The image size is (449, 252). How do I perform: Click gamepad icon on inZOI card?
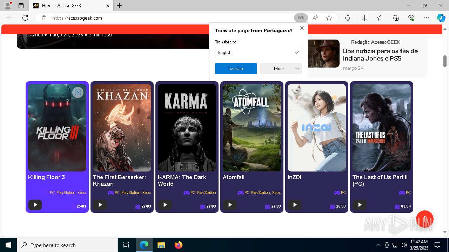(x=337, y=192)
